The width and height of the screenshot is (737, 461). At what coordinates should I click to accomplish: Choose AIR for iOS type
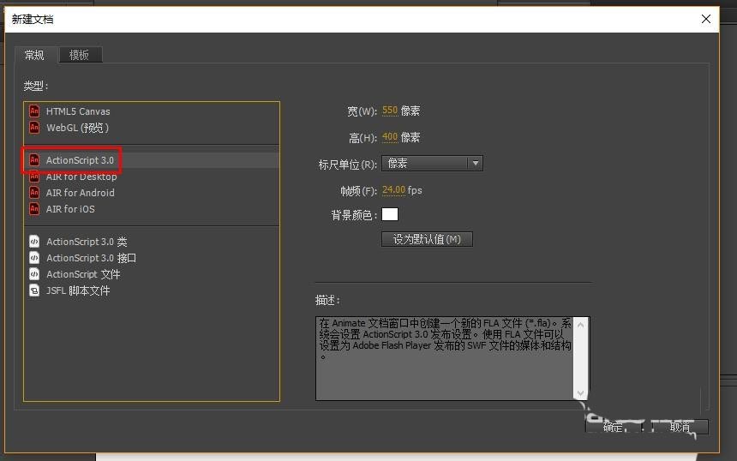click(152, 208)
